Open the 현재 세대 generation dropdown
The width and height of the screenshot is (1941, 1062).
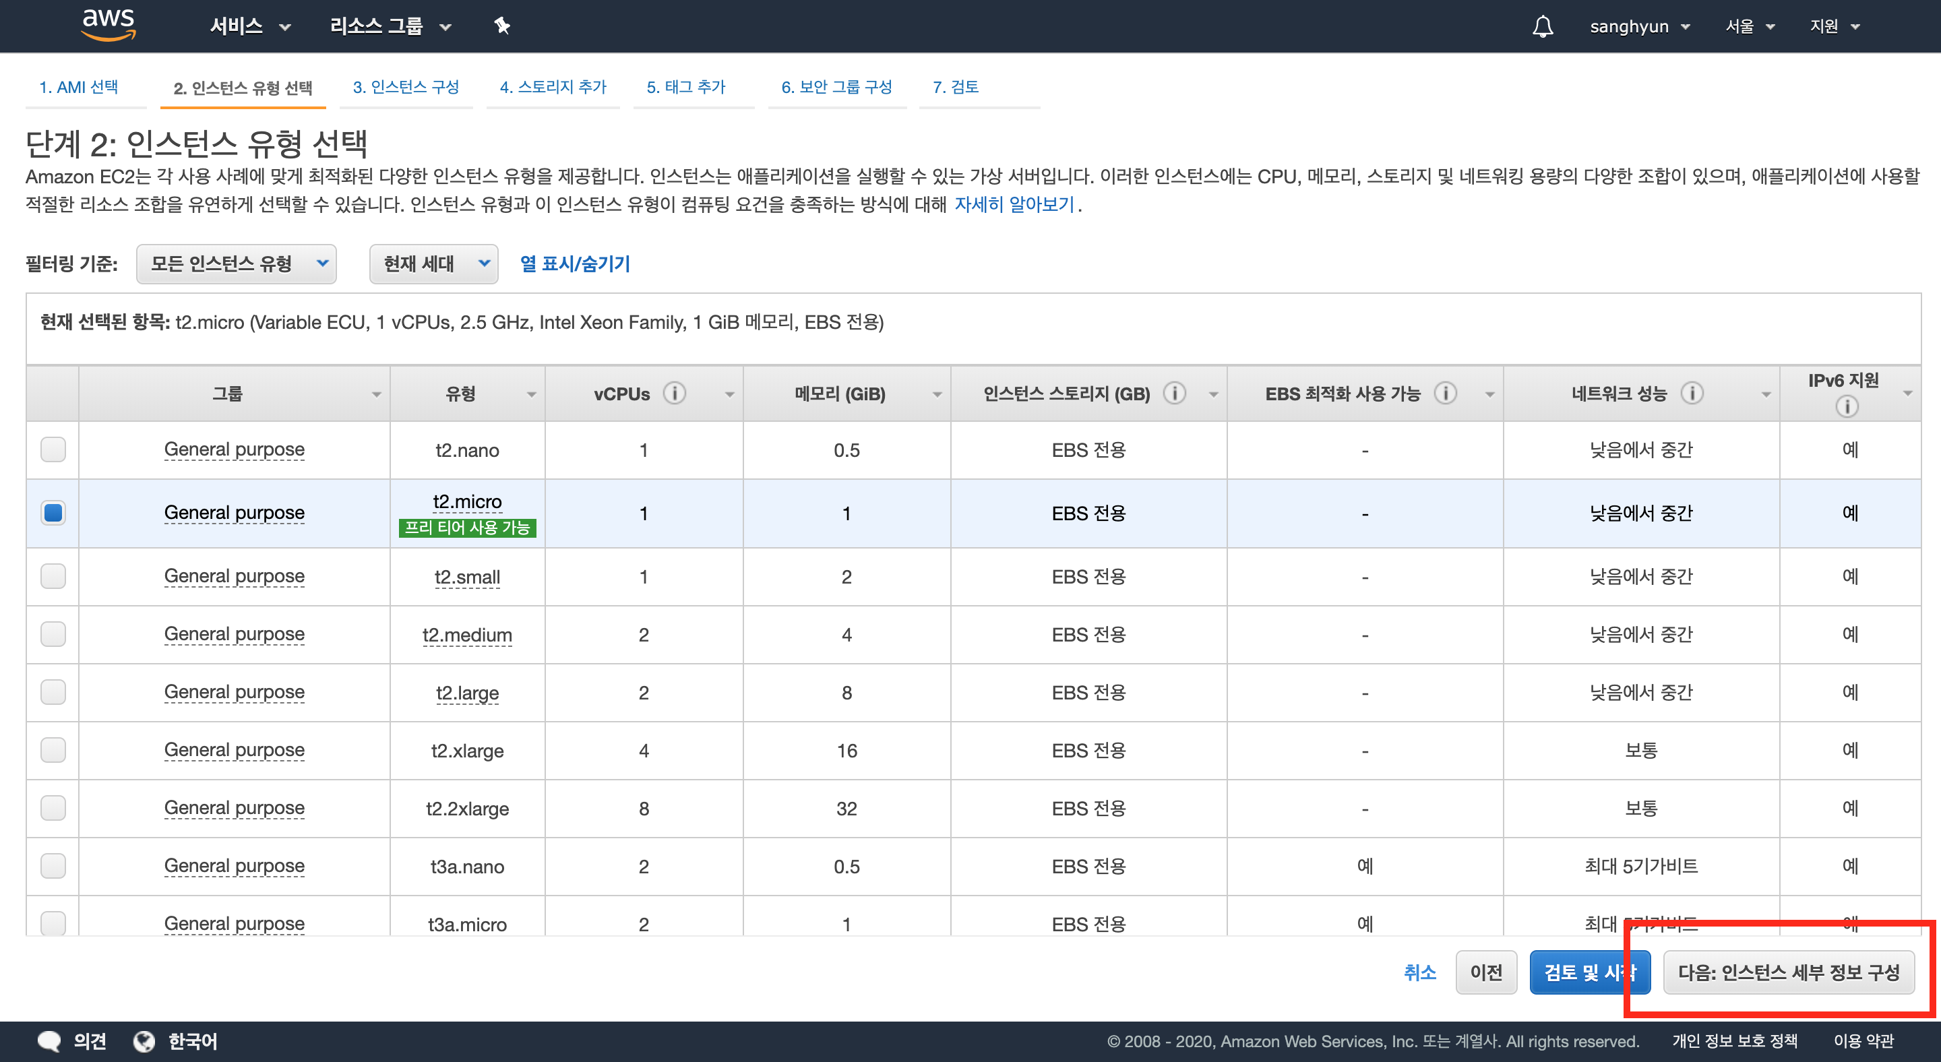[434, 263]
